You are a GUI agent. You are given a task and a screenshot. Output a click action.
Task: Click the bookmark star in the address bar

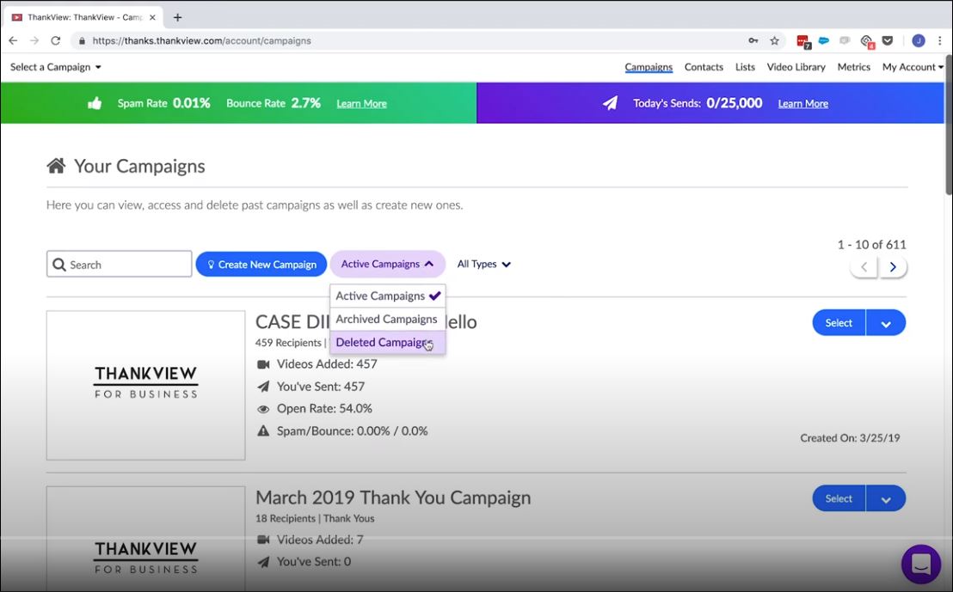point(773,40)
